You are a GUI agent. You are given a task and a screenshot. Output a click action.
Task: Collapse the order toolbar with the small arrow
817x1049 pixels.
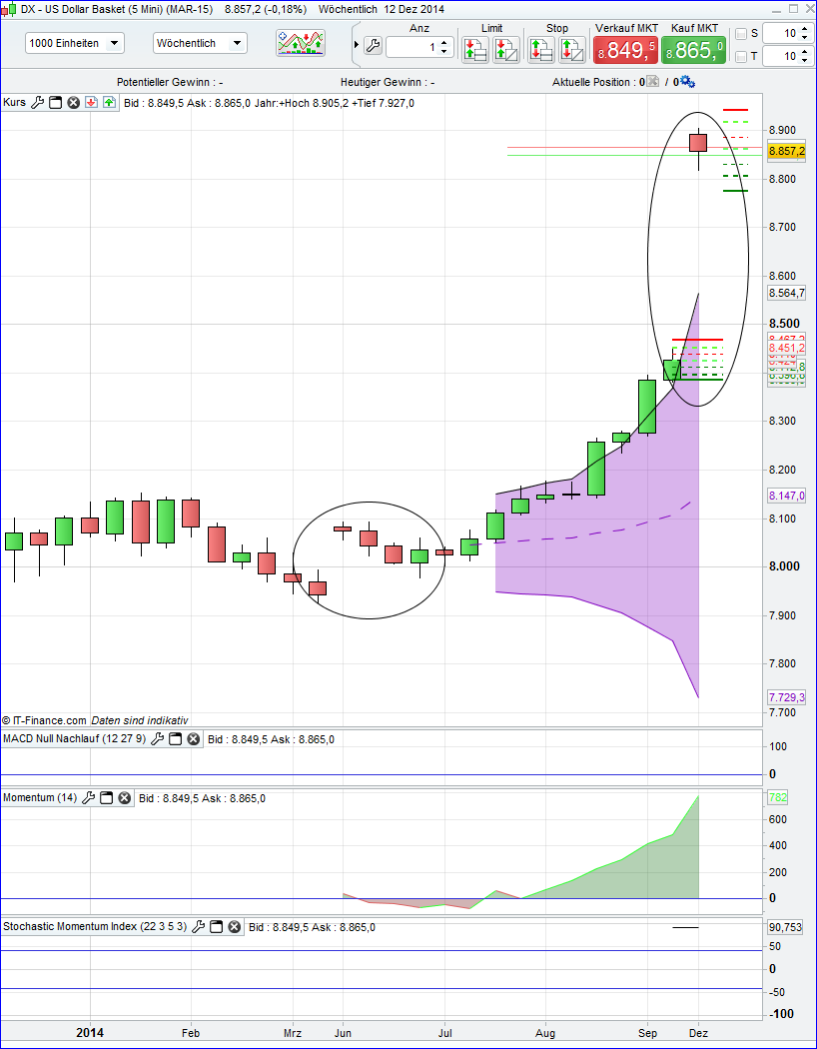click(357, 46)
